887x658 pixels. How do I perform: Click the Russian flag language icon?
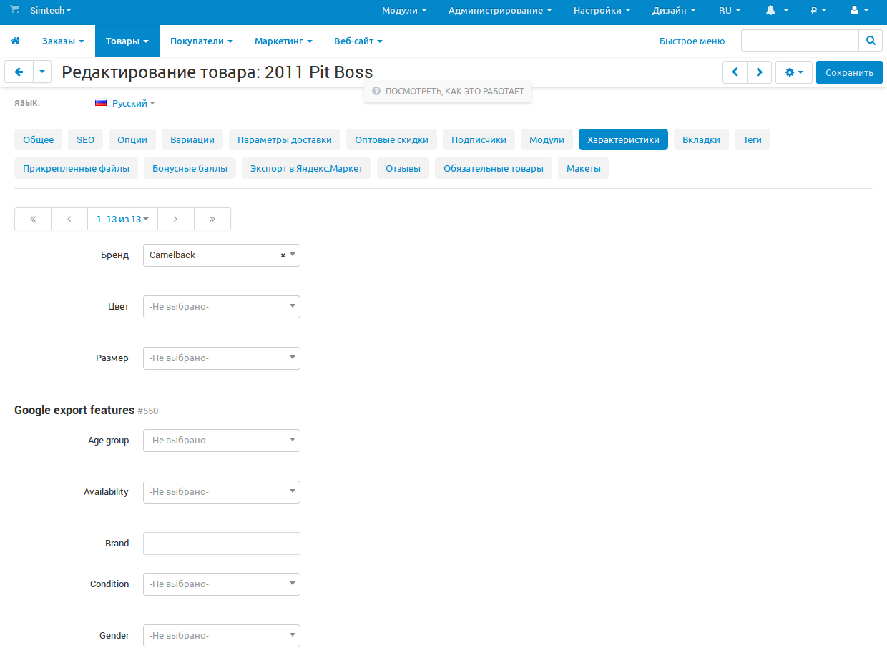pos(101,103)
